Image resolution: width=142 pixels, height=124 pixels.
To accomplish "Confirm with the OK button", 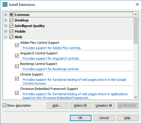I will (x=81, y=118).
